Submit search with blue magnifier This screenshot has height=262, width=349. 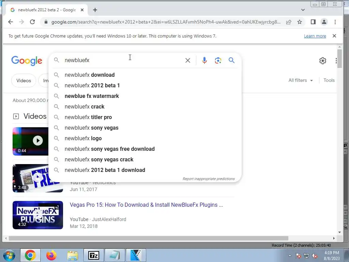coord(231,60)
